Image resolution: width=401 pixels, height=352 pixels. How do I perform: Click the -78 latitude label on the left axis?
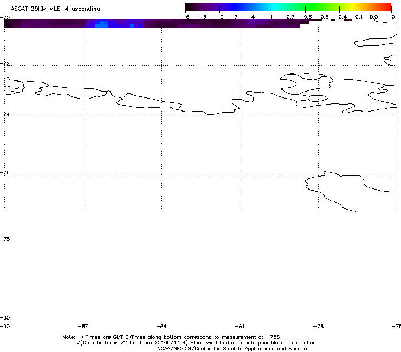5,239
